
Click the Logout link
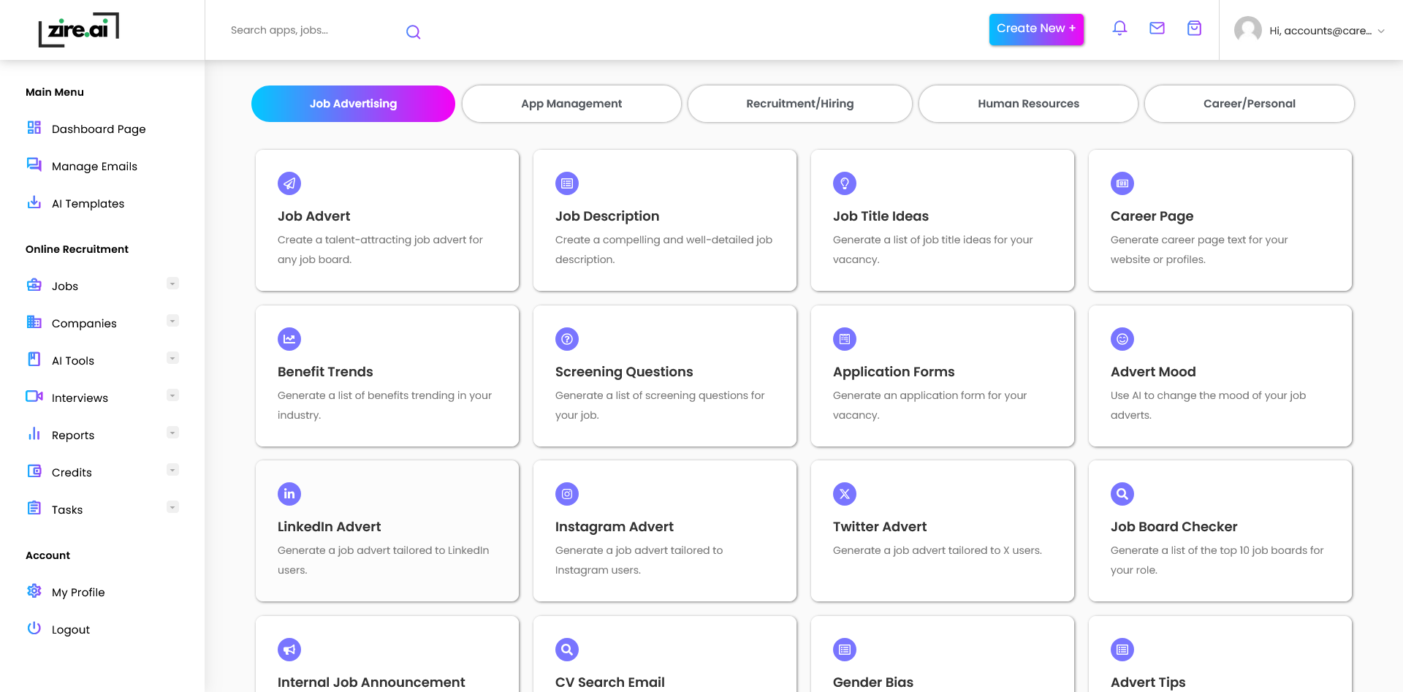click(71, 630)
